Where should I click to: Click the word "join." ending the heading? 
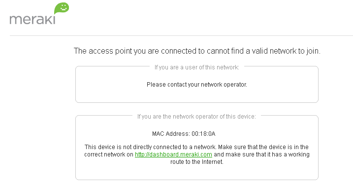314,51
